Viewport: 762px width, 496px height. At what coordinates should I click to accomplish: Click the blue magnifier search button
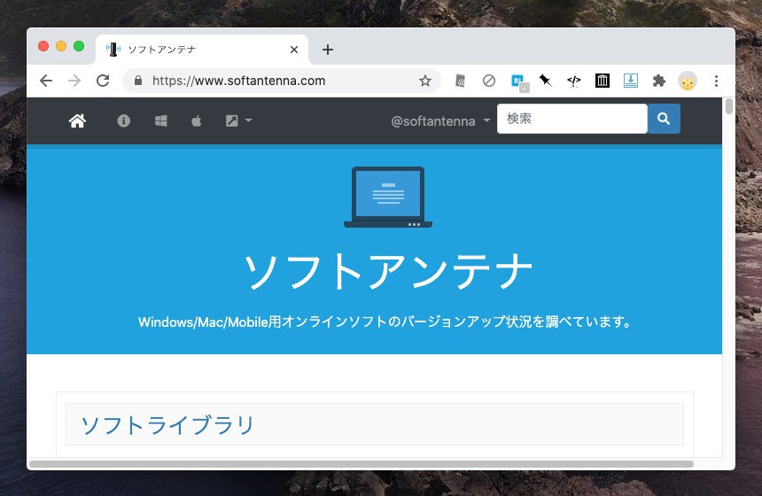[x=664, y=119]
